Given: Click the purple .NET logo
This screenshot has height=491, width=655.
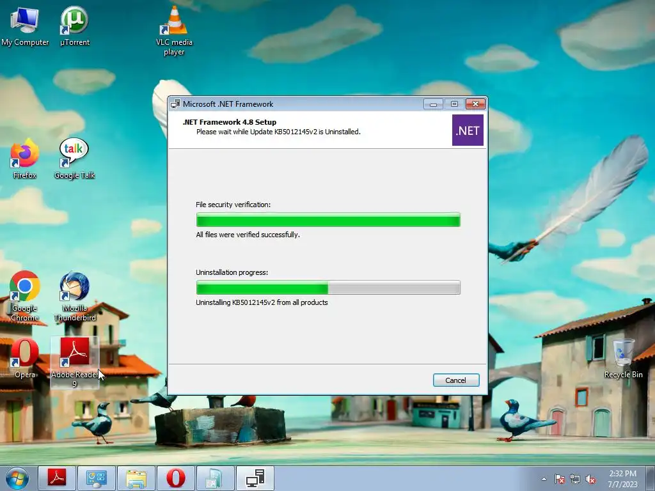Looking at the screenshot, I should [x=468, y=130].
